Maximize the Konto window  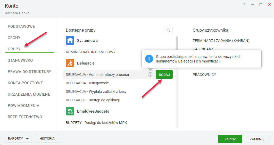tap(261, 5)
